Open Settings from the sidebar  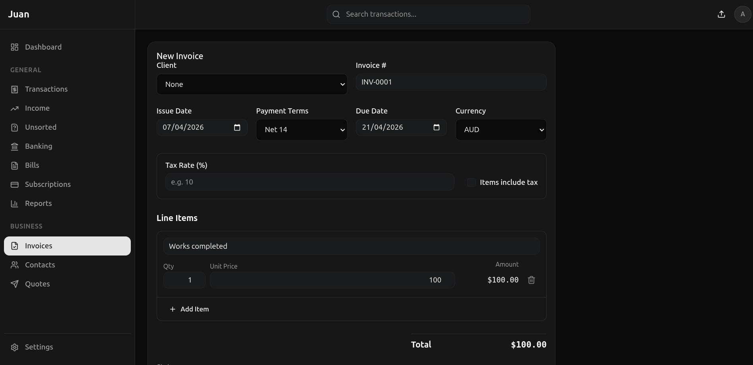coord(39,347)
